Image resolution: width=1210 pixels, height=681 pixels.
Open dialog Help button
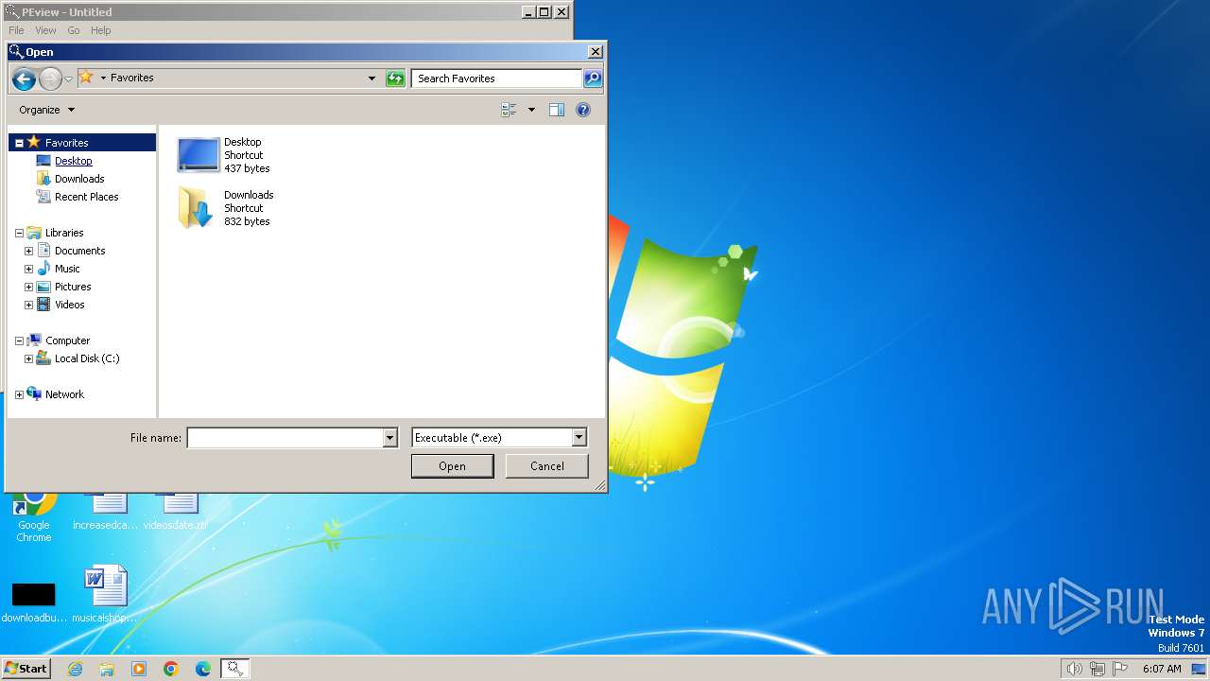583,110
